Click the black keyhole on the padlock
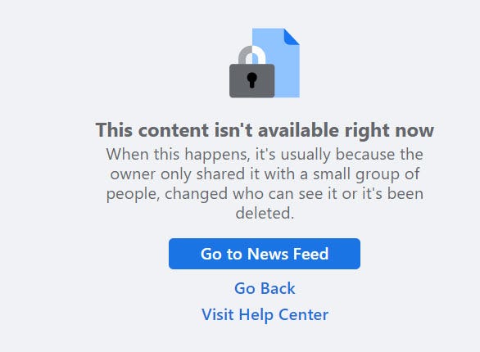 [x=252, y=80]
